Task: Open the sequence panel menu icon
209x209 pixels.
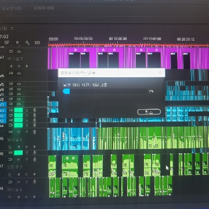Action: (x=12, y=28)
